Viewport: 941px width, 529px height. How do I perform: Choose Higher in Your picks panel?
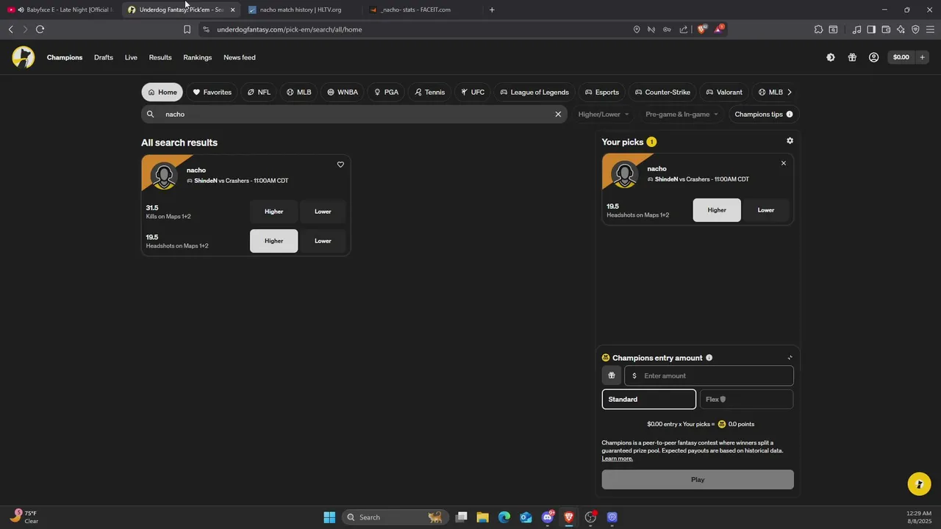click(x=717, y=210)
